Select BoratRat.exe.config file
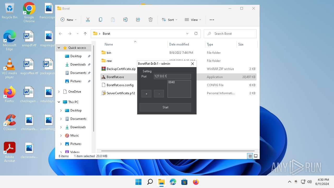Viewport: 334px width, 188px height. pos(120,85)
